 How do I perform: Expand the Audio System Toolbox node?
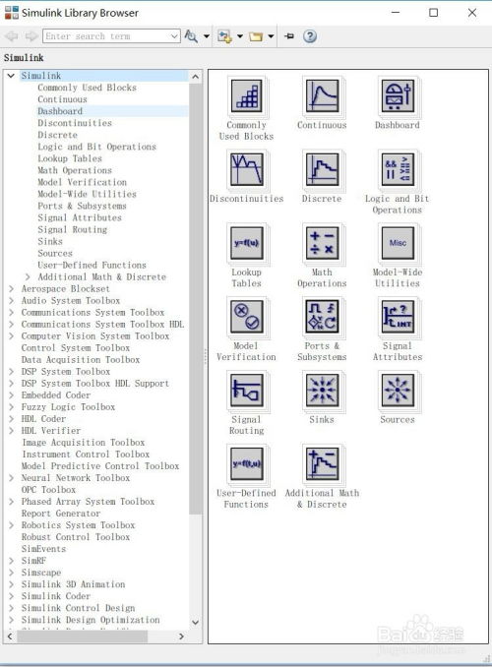click(12, 301)
